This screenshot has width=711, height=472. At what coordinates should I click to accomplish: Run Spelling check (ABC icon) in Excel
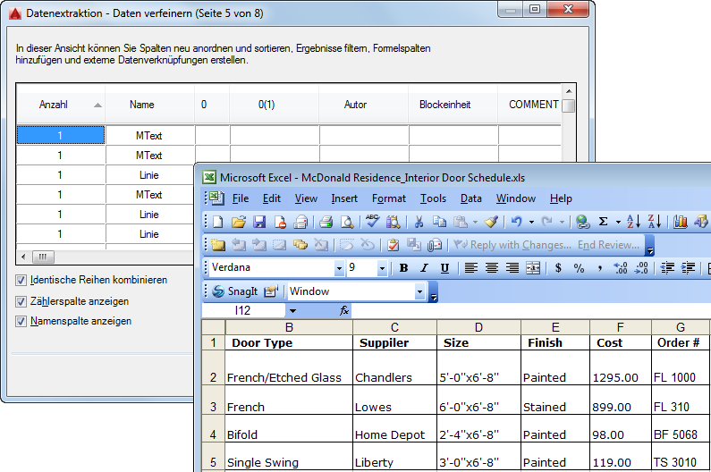click(x=372, y=222)
